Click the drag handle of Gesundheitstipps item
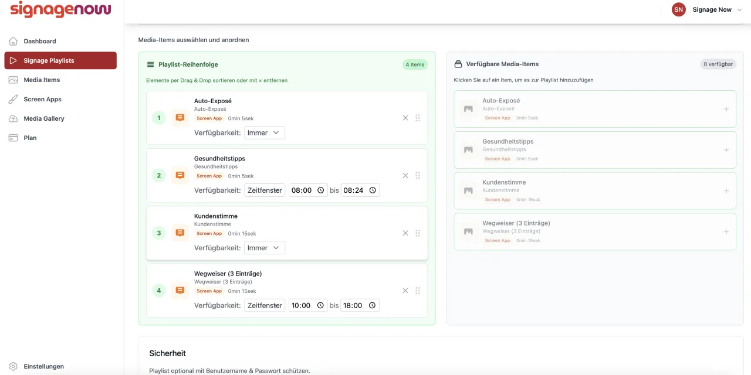 point(418,175)
